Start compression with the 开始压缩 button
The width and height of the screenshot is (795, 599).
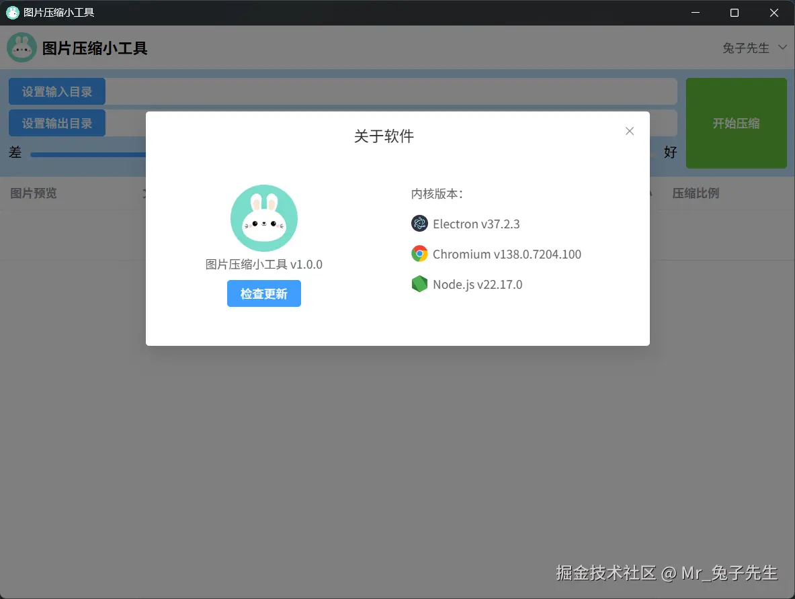736,123
